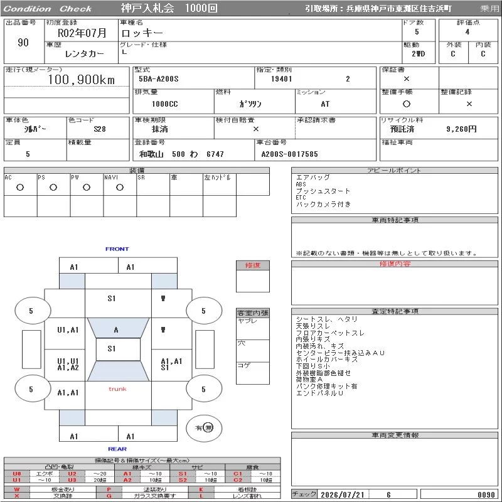The height and width of the screenshot is (502, 502).
Task: Click the exterior grade "C" under 外装
Action: [x=452, y=54]
